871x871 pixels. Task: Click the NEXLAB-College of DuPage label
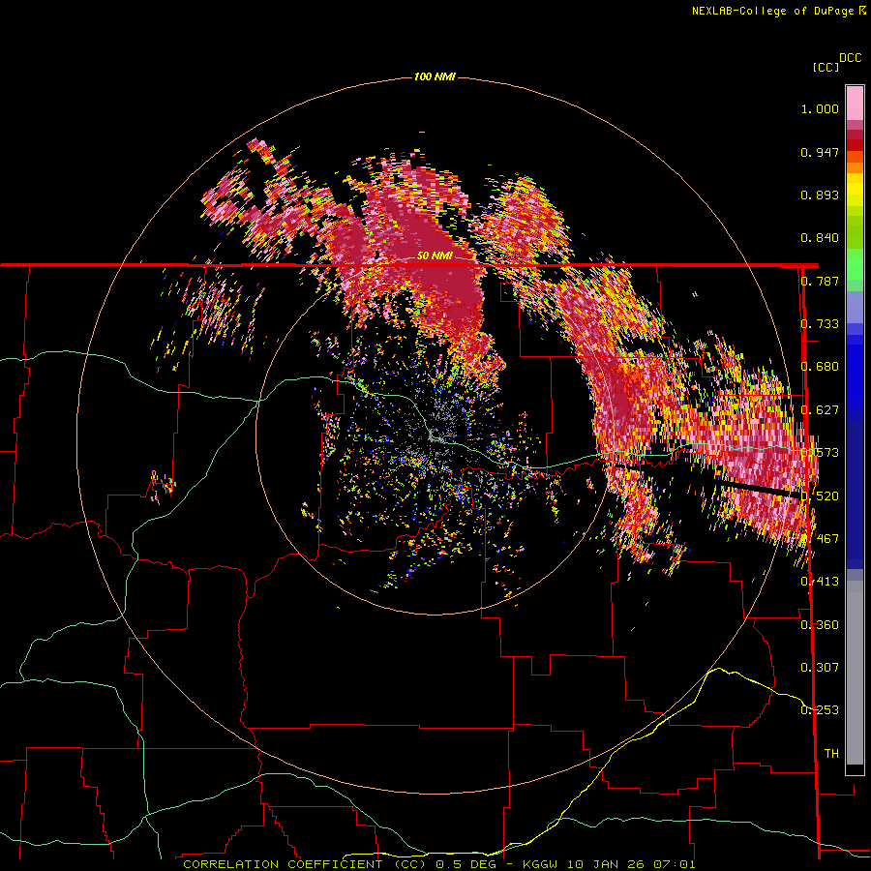click(x=772, y=11)
